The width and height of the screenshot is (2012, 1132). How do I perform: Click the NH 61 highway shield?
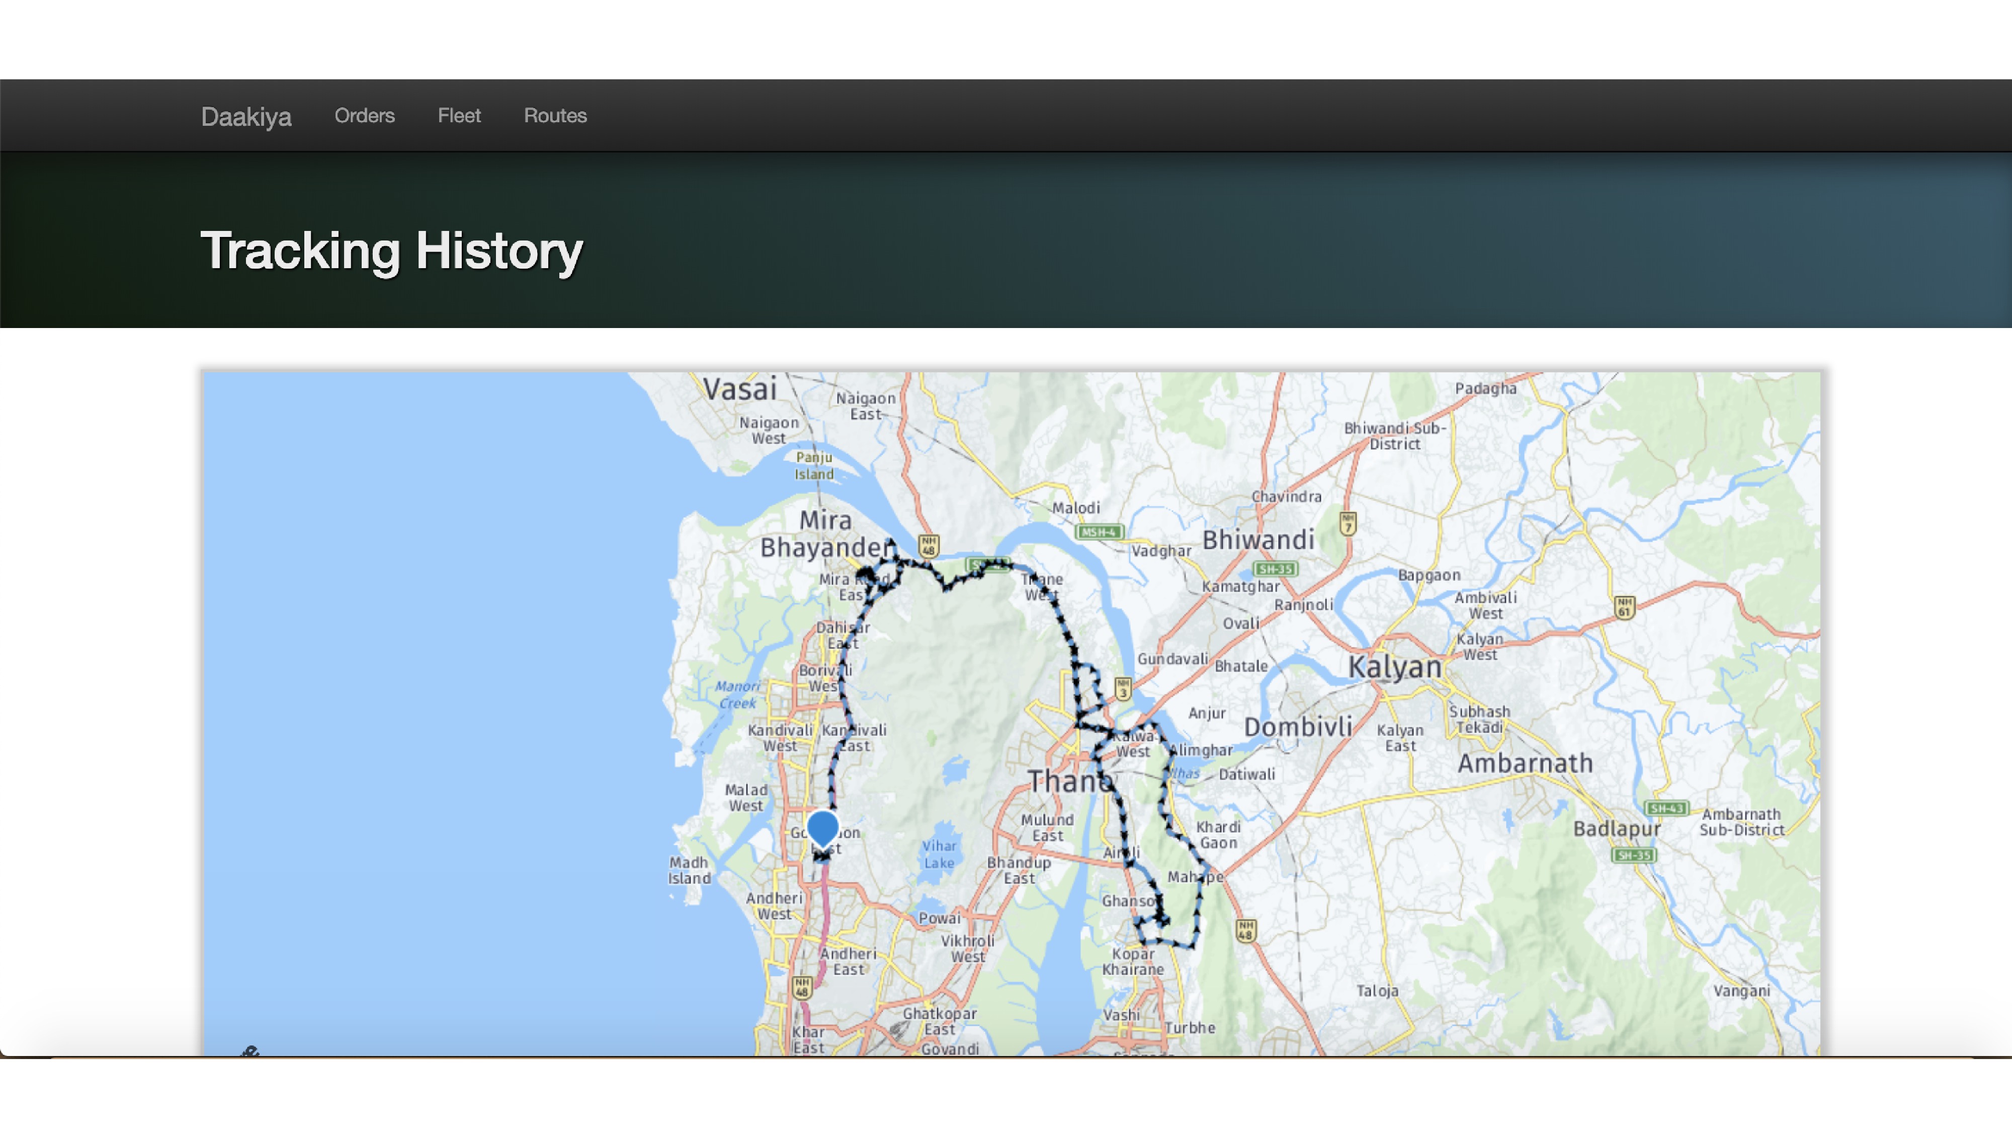click(1625, 607)
